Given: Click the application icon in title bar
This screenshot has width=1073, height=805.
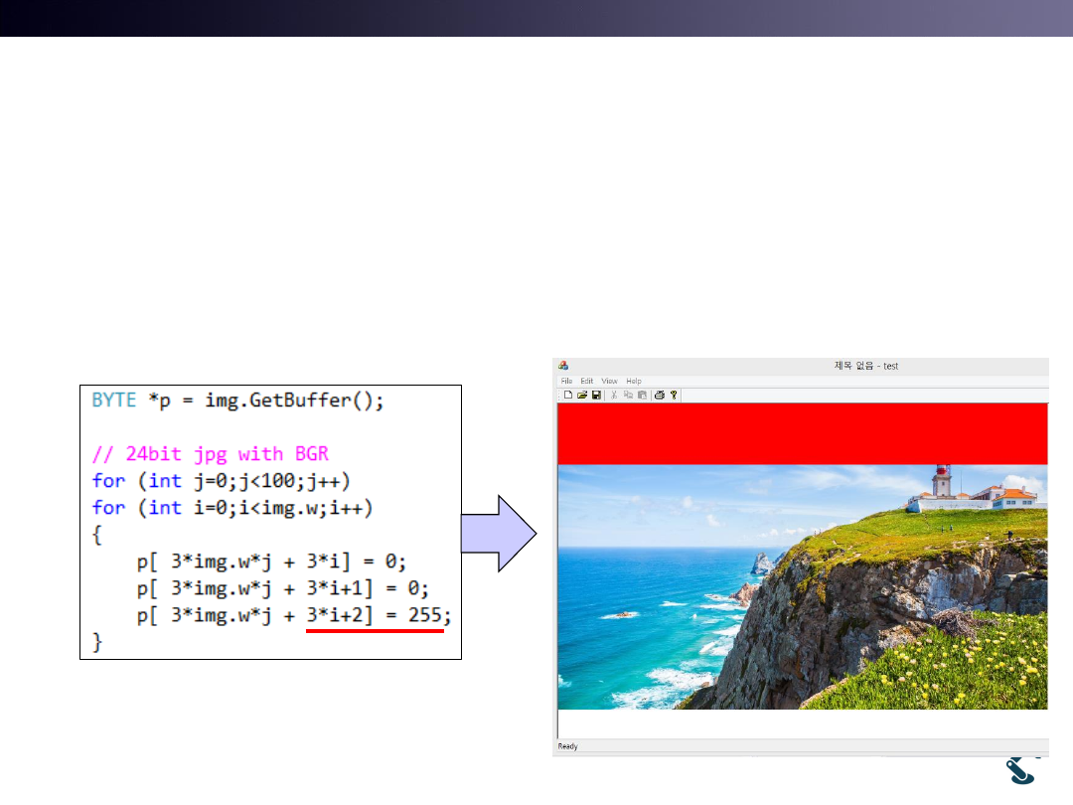Looking at the screenshot, I should (563, 366).
